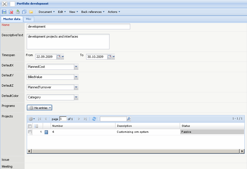Click the copy documents icon in toolbar
The height and width of the screenshot is (169, 247).
[24, 12]
